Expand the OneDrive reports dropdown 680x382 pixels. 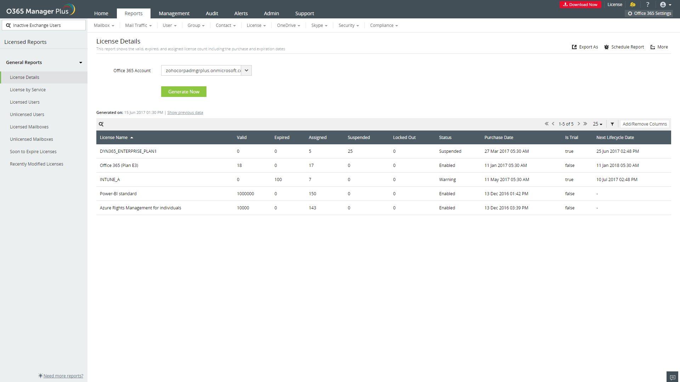point(288,25)
